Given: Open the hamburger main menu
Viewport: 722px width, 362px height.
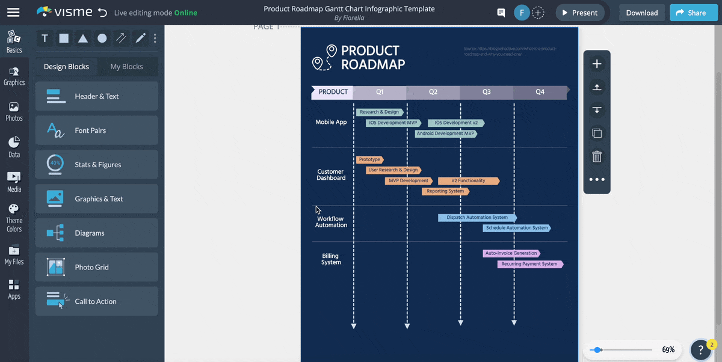Looking at the screenshot, I should (x=13, y=13).
